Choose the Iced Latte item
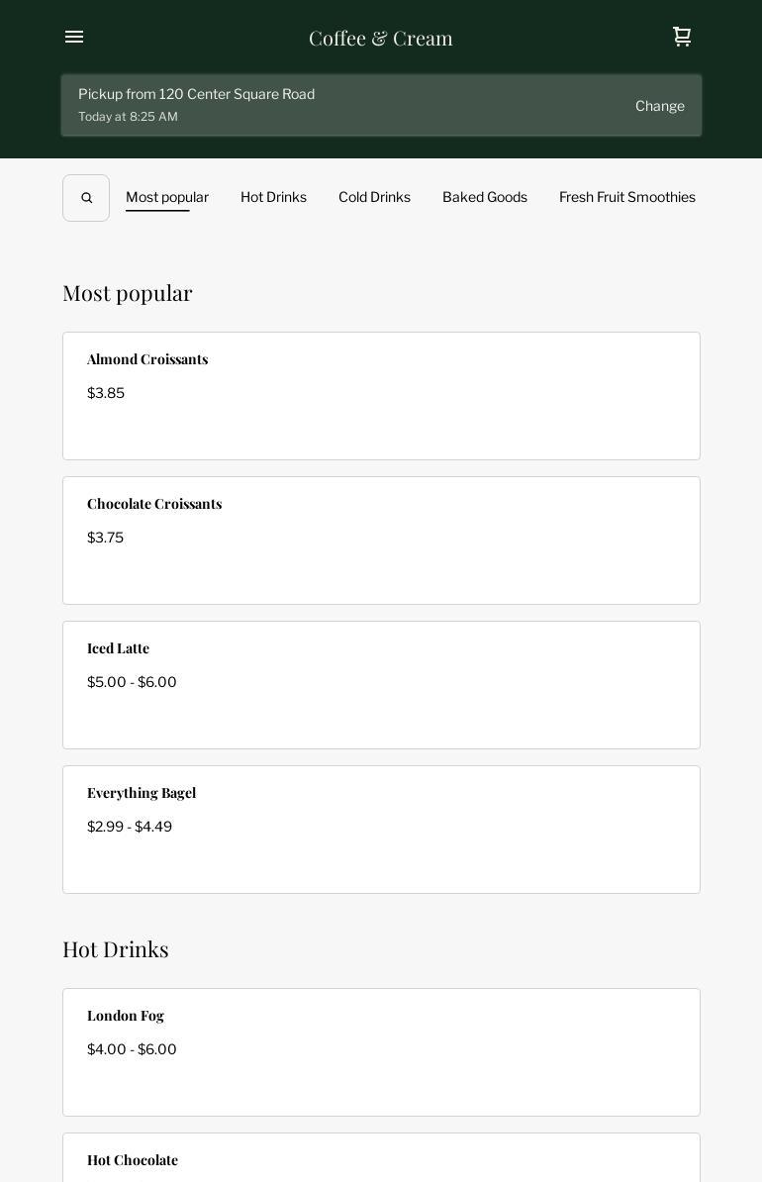 pos(381,685)
